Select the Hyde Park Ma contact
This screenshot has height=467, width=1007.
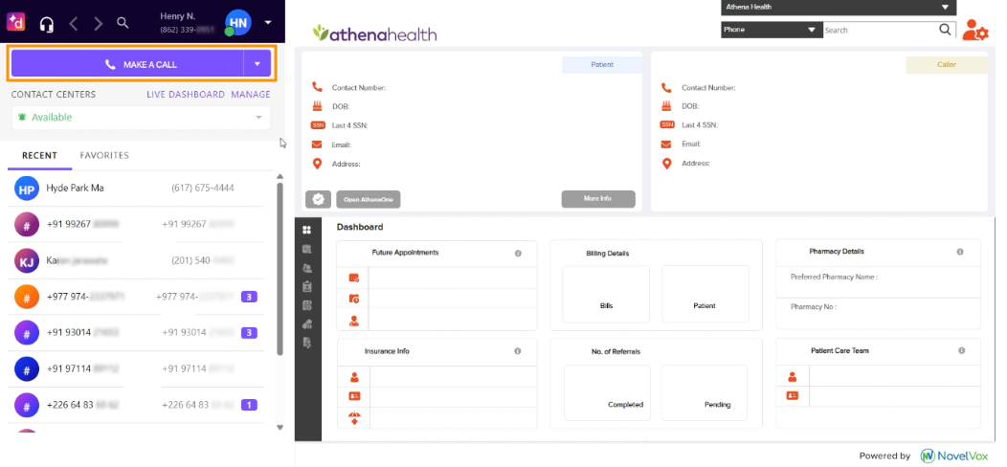[136, 189]
